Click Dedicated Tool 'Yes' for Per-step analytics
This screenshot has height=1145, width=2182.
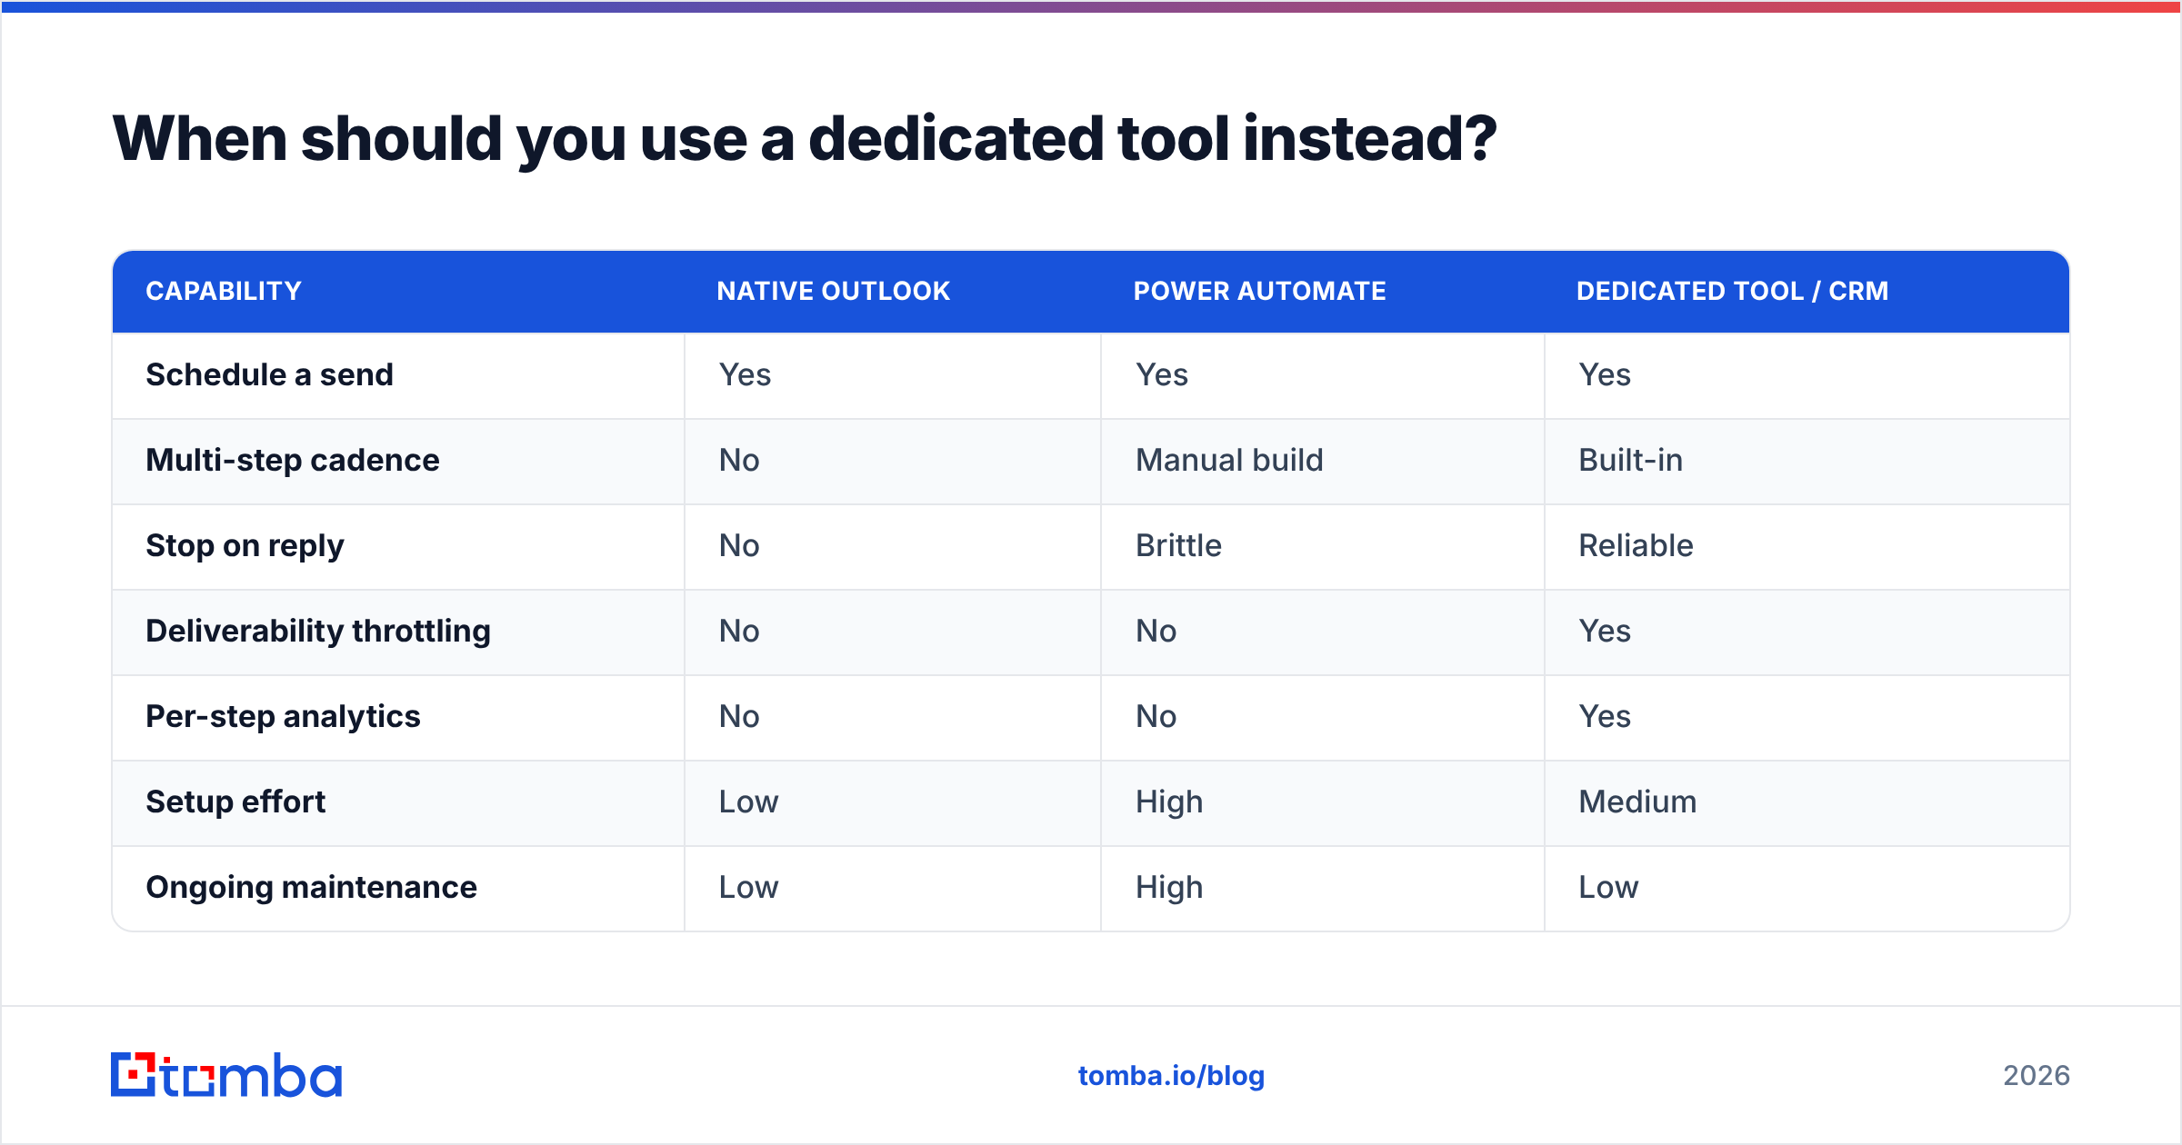[1604, 716]
